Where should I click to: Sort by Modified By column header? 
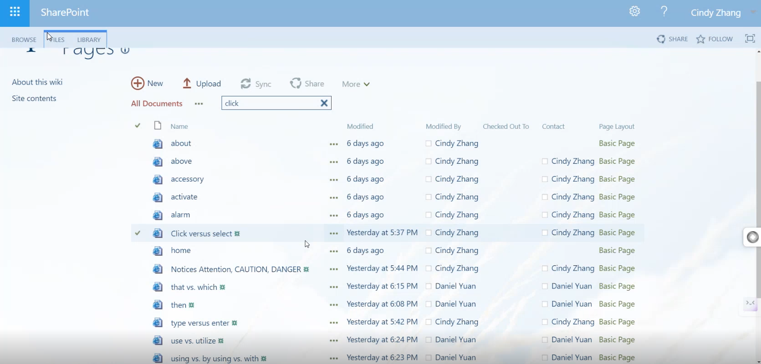point(443,126)
